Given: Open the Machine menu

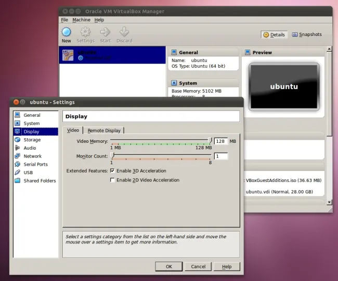Looking at the screenshot, I should coord(81,20).
